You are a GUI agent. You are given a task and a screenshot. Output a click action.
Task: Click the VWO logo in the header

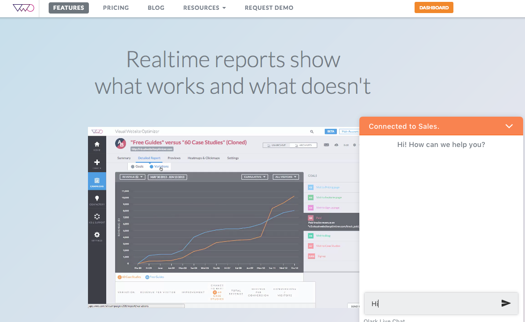pos(23,8)
